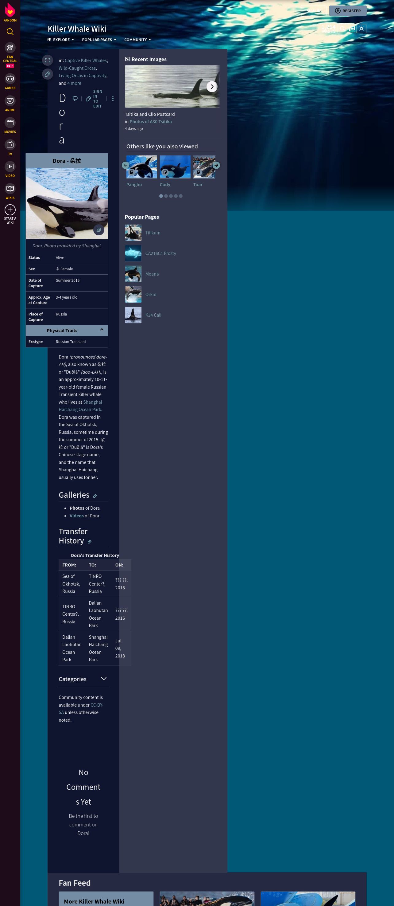Open the wiki Discuss speech-bubbles icon
The height and width of the screenshot is (906, 394).
pyautogui.click(x=352, y=29)
